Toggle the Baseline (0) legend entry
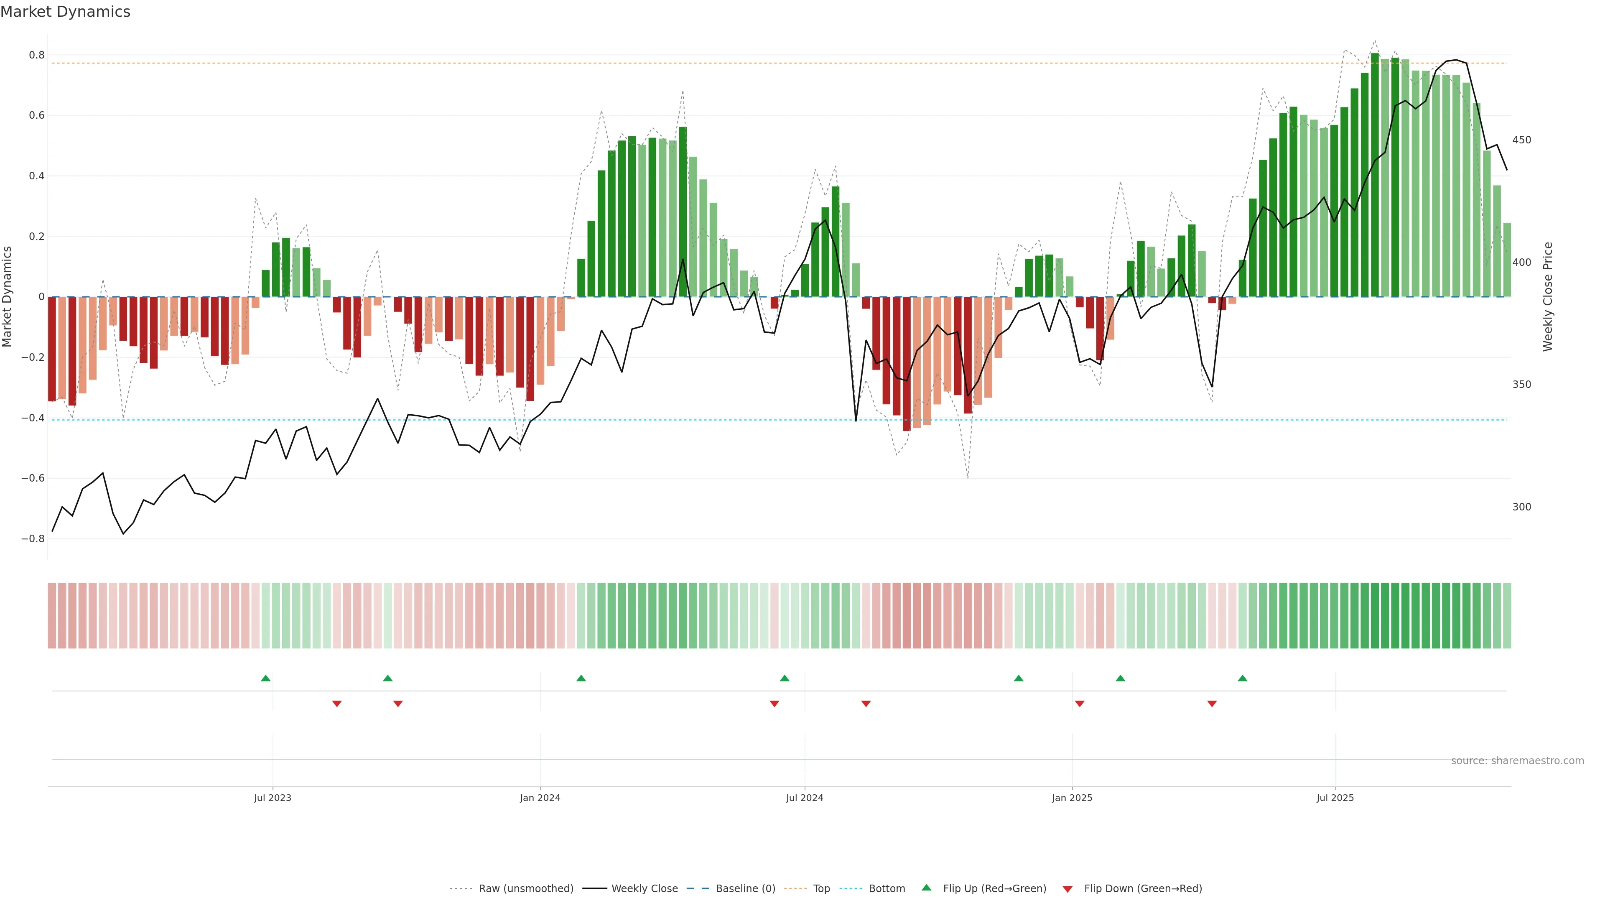 click(x=745, y=889)
